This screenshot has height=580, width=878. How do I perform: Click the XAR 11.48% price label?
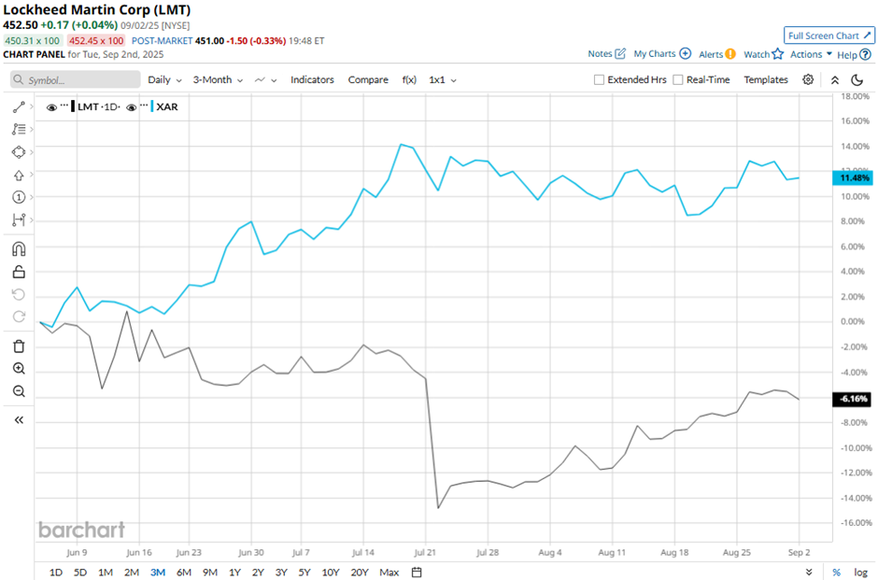click(x=852, y=178)
